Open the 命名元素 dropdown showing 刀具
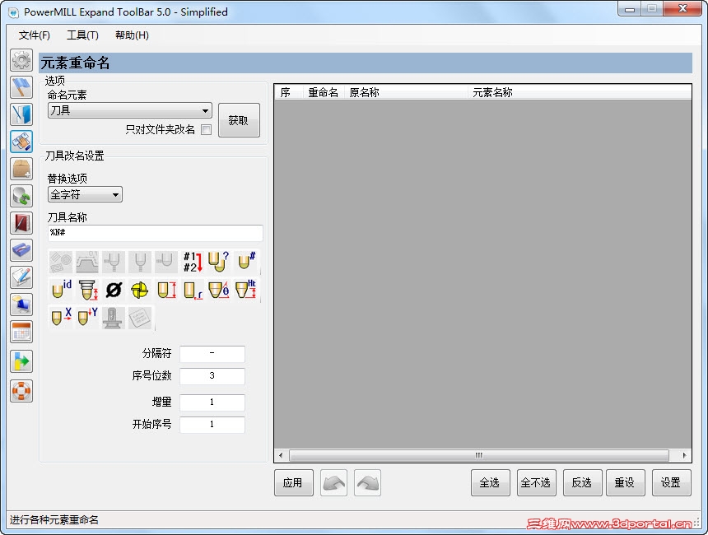The width and height of the screenshot is (708, 535). (130, 110)
